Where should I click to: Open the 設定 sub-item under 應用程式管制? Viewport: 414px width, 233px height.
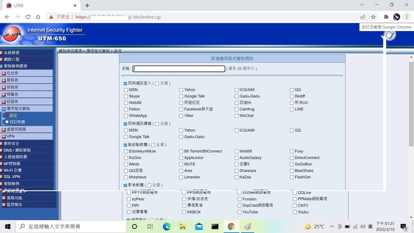(x=13, y=116)
